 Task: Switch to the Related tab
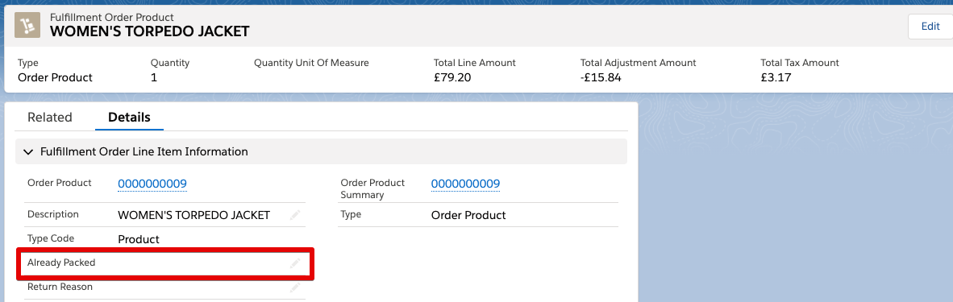click(50, 118)
